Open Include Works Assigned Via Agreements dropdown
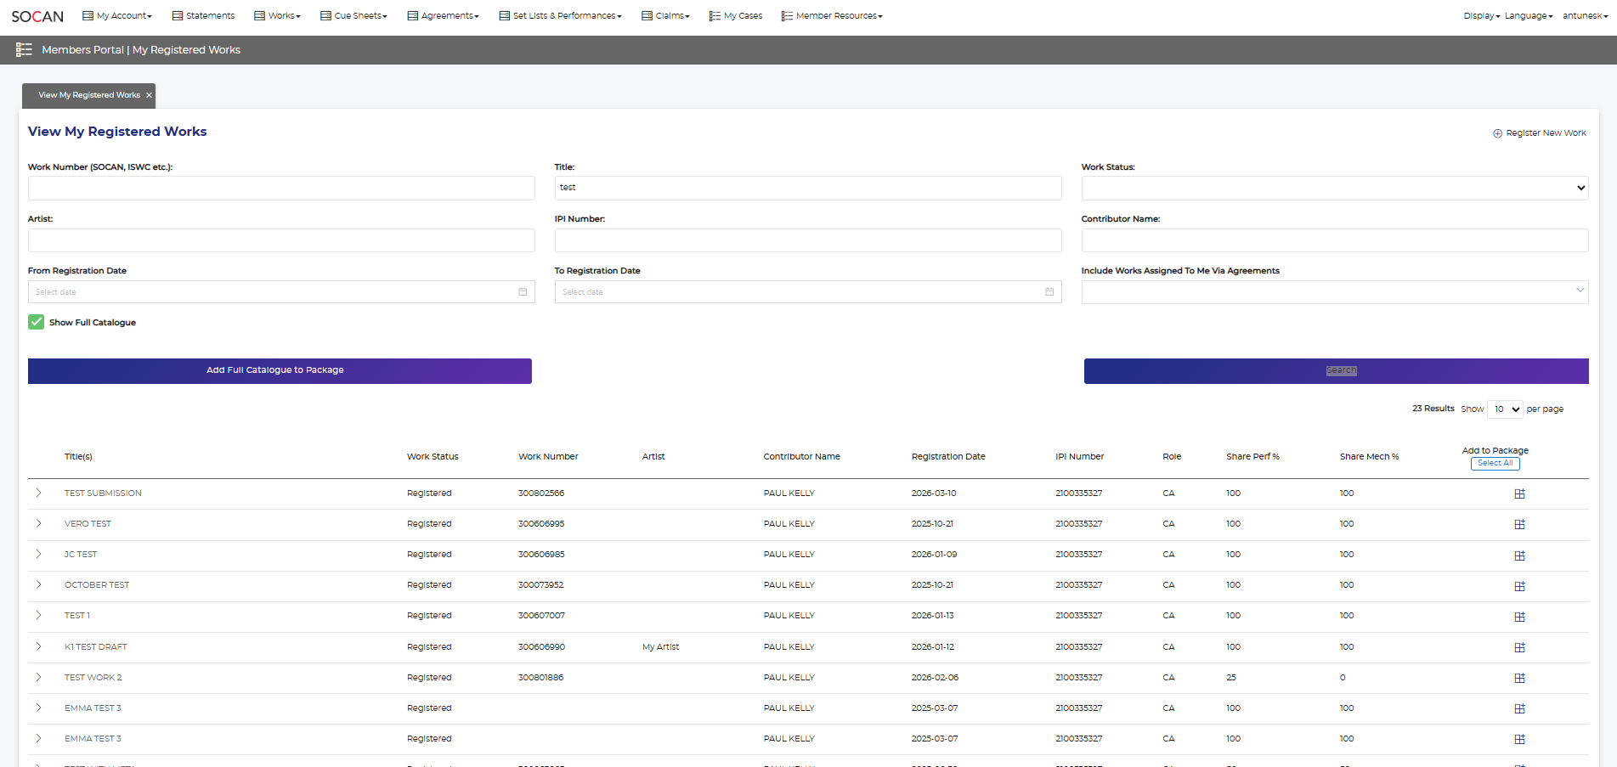Image resolution: width=1617 pixels, height=767 pixels. (1334, 292)
